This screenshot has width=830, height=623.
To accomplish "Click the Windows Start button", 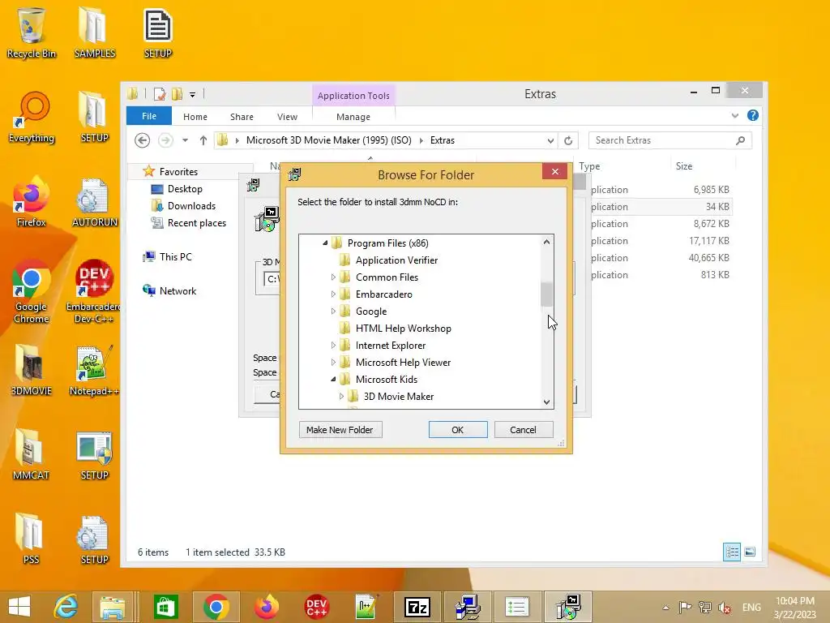I will 19,607.
